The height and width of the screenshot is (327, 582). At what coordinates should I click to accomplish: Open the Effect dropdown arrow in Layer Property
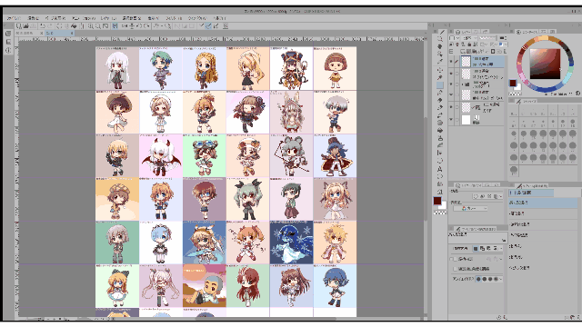501,196
